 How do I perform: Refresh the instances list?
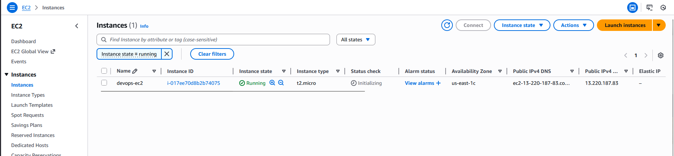point(447,25)
